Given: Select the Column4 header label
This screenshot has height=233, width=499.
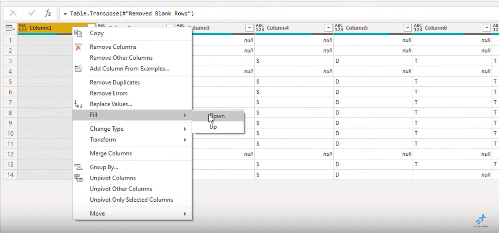Looking at the screenshot, I should tap(277, 28).
